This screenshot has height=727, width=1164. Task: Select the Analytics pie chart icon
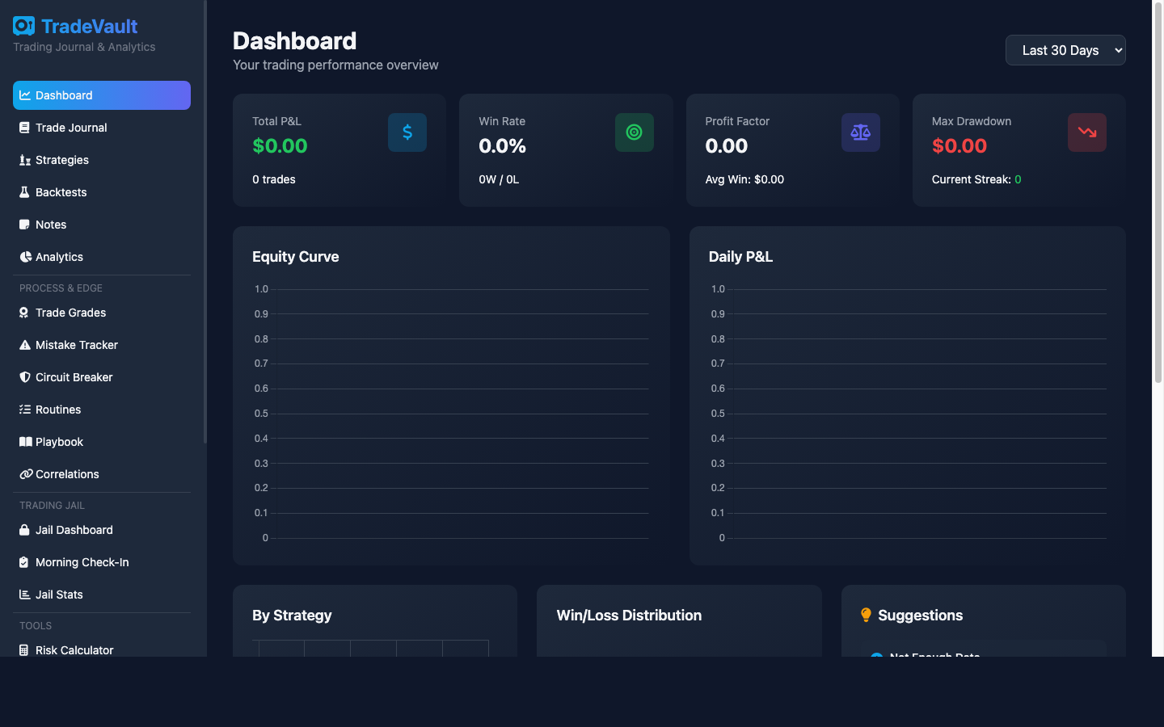pos(23,256)
